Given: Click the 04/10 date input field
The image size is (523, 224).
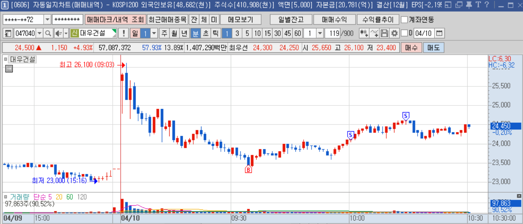Looking at the screenshot, I should [x=424, y=34].
